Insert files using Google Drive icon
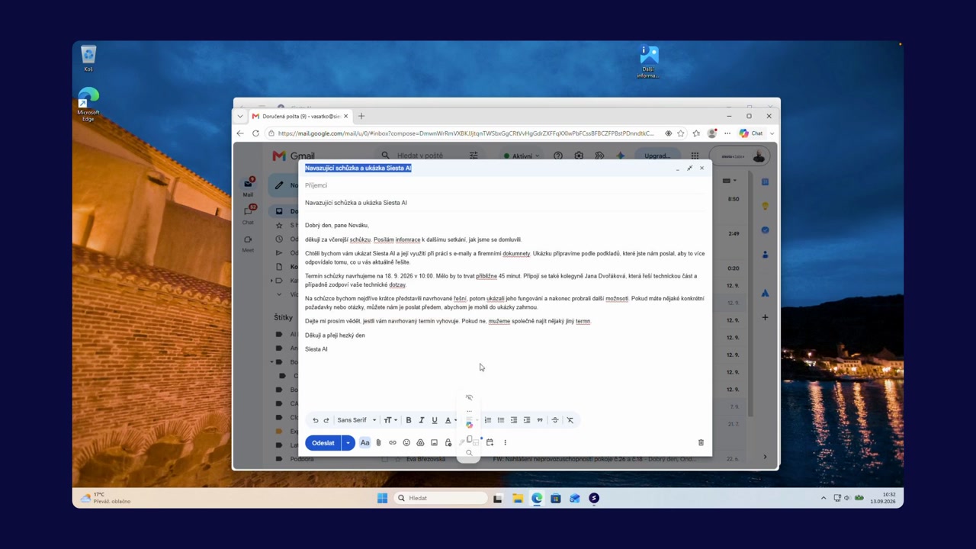The image size is (976, 549). (x=420, y=442)
